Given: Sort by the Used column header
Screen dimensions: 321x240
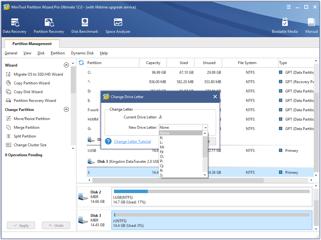Looking at the screenshot, I should (181, 63).
